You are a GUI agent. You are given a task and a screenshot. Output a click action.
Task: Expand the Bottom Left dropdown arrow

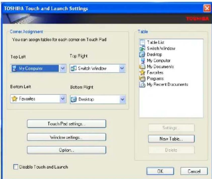[x=63, y=99]
